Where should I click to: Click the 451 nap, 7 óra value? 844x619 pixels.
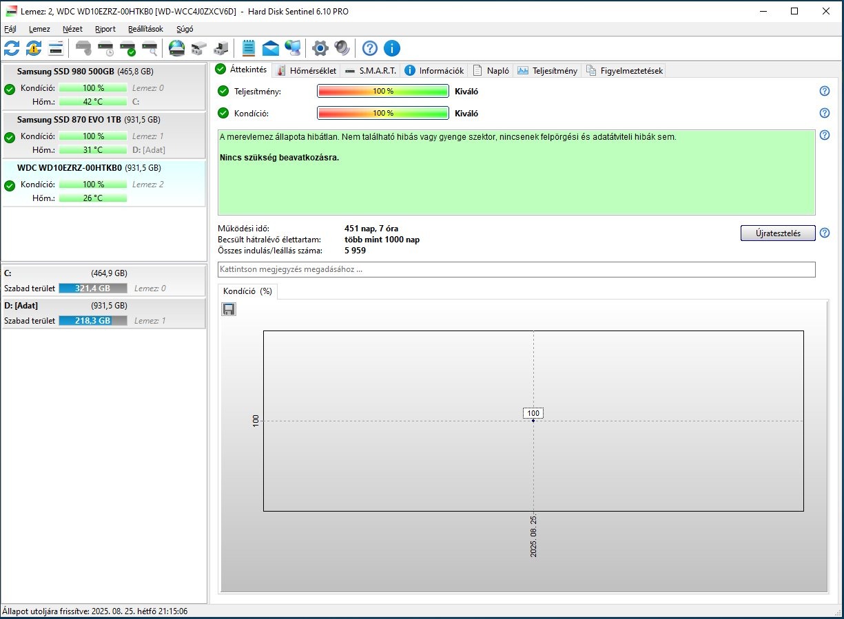pos(371,229)
